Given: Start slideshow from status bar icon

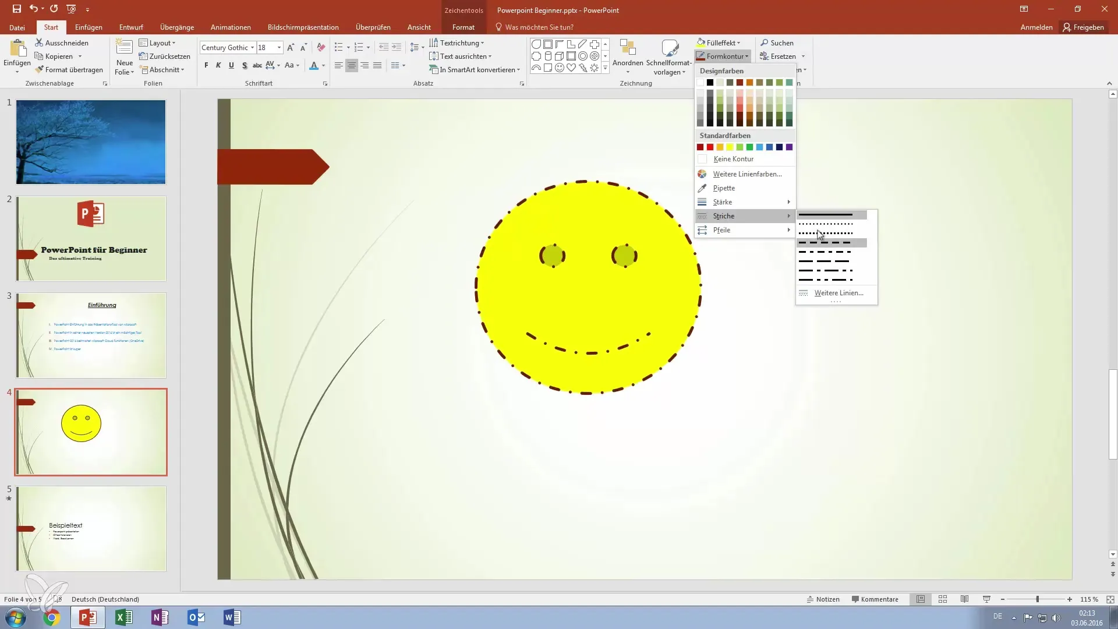Looking at the screenshot, I should [x=986, y=599].
